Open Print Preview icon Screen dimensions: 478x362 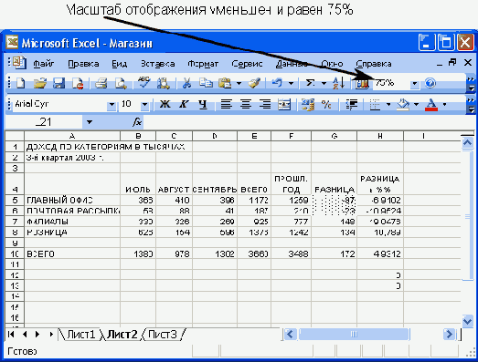(x=121, y=83)
